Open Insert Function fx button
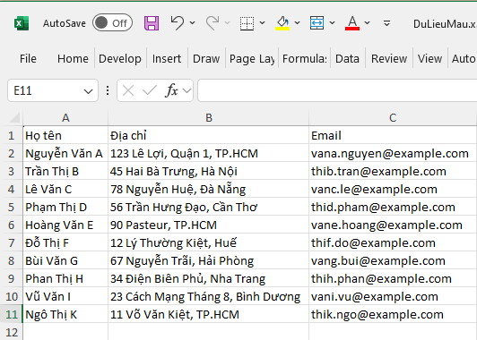This screenshot has width=477, height=340. coord(172,90)
